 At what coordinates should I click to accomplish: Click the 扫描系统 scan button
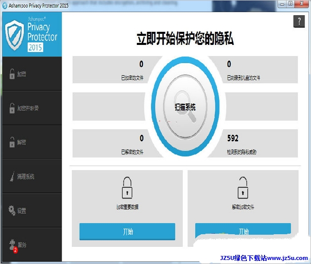pyautogui.click(x=185, y=107)
